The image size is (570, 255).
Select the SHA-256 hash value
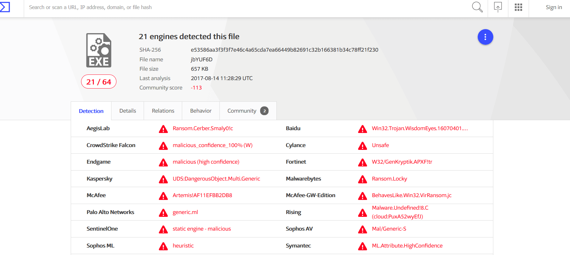click(x=285, y=50)
